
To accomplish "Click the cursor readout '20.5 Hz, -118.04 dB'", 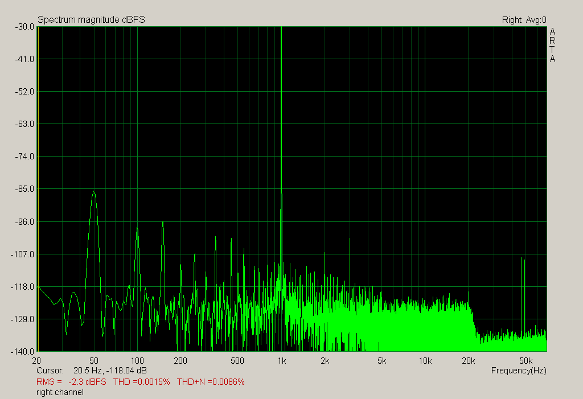I will point(110,371).
